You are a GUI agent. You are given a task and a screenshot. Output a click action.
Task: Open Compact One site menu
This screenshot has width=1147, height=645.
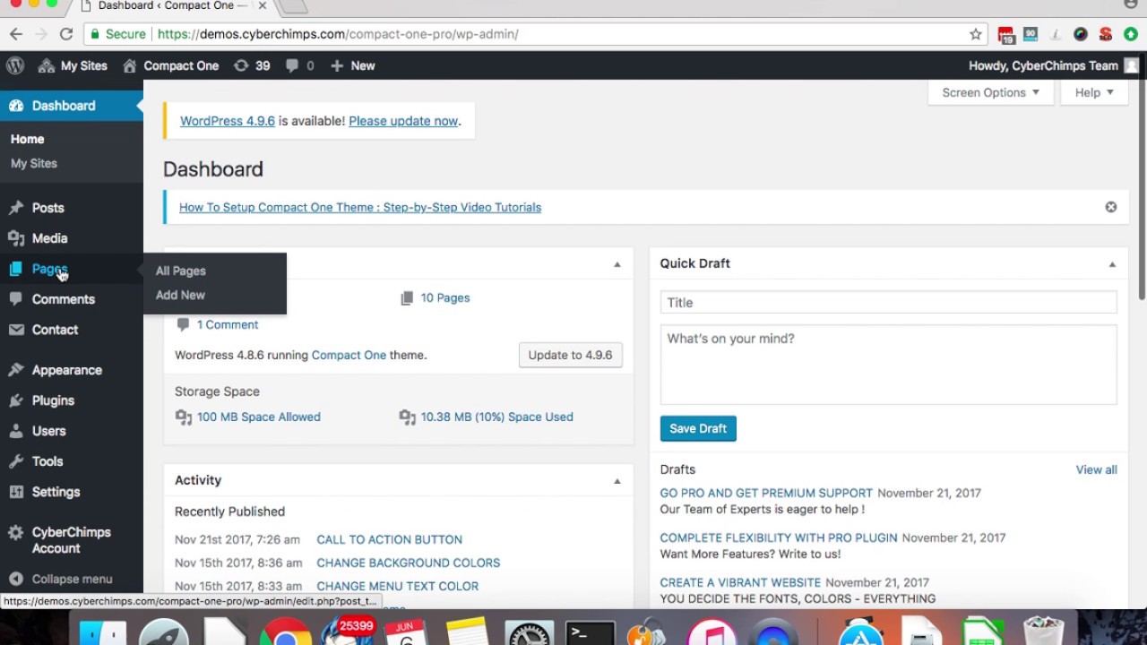[x=170, y=65]
